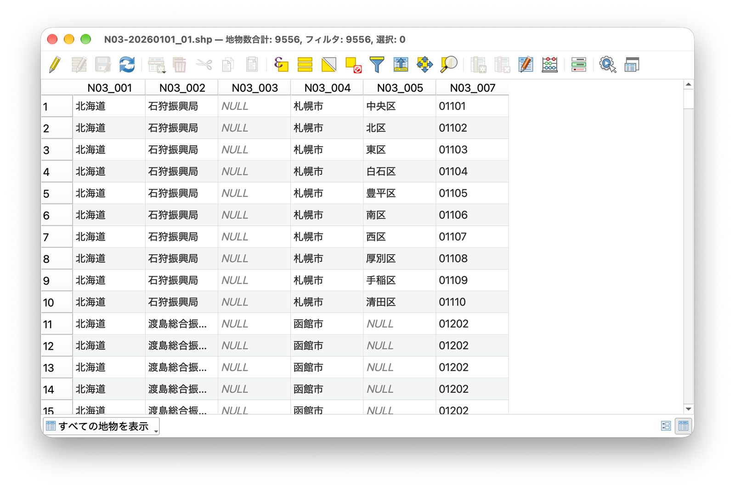Save edits with the floppy disk icon
This screenshot has width=735, height=491.
tap(103, 65)
